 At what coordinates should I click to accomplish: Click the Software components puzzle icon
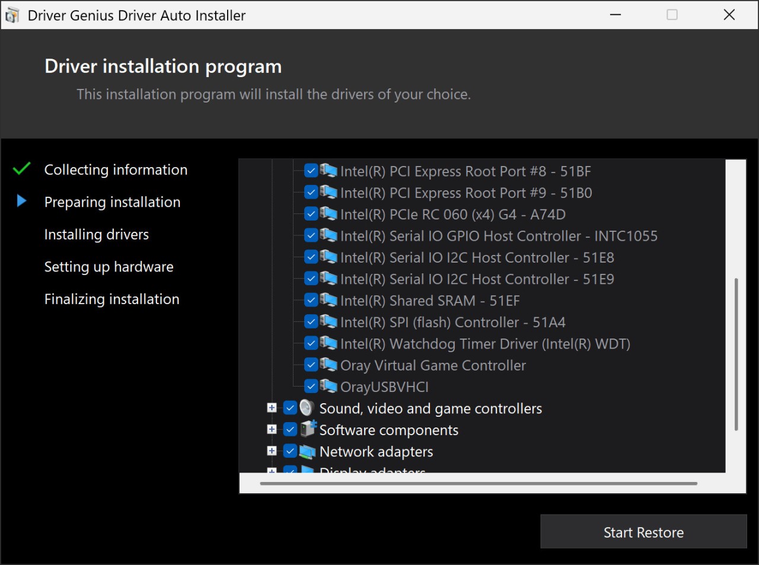(x=308, y=429)
